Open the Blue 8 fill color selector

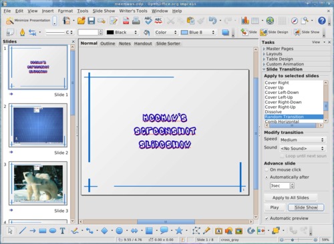click(x=198, y=33)
